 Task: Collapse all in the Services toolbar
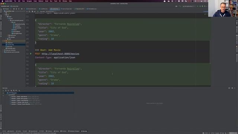(8, 90)
